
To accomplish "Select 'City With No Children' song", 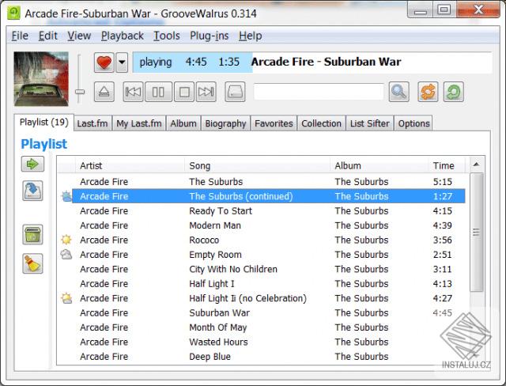I will click(x=262, y=269).
